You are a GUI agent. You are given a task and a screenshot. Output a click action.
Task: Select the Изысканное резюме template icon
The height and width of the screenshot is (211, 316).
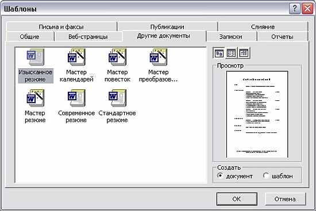[36, 57]
